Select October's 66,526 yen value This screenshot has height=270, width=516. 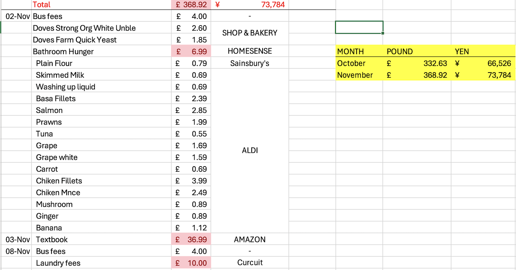483,63
